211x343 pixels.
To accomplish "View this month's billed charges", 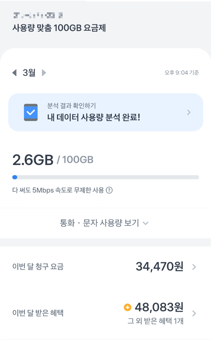I will pos(105,267).
